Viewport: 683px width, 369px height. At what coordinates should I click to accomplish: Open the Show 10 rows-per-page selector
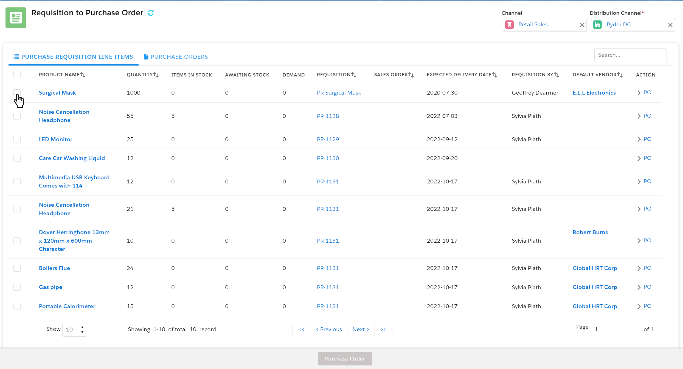point(75,330)
